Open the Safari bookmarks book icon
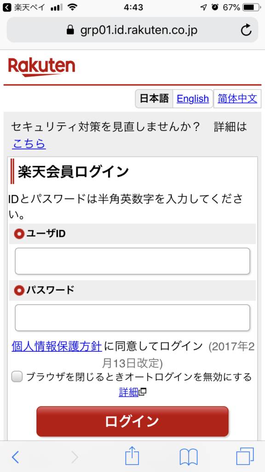This screenshot has height=472, width=265. tap(188, 457)
